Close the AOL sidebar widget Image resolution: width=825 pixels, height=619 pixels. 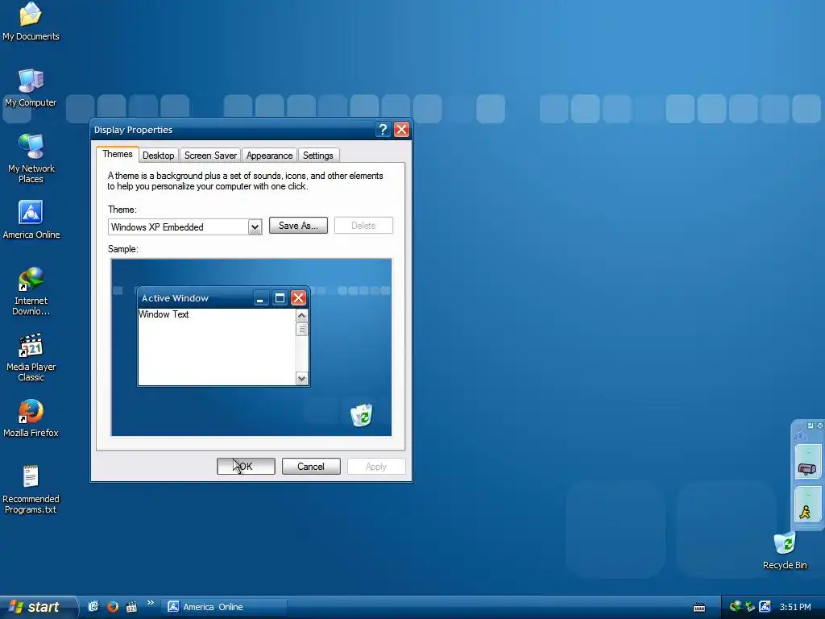819,426
